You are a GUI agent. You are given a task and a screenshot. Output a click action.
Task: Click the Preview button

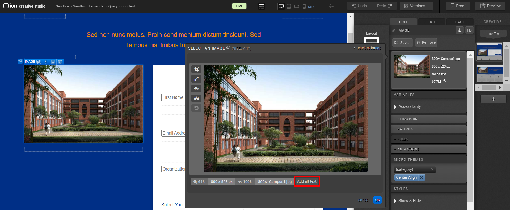[x=490, y=6]
